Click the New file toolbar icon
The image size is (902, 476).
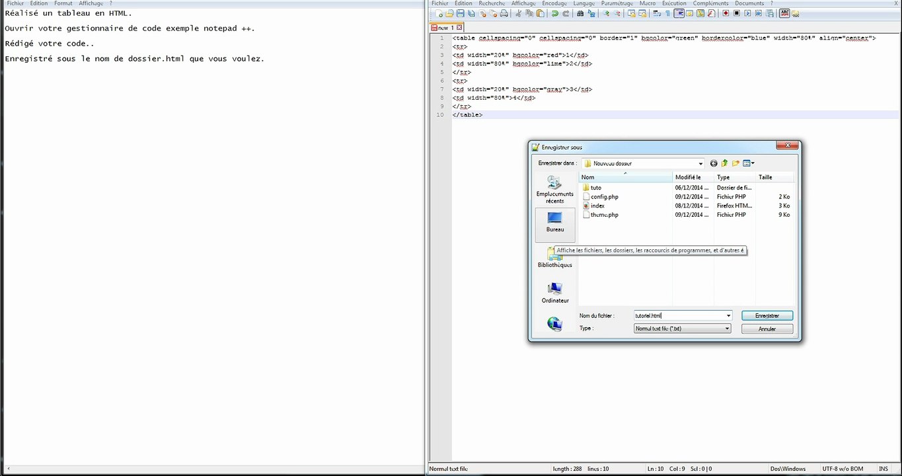tap(439, 13)
